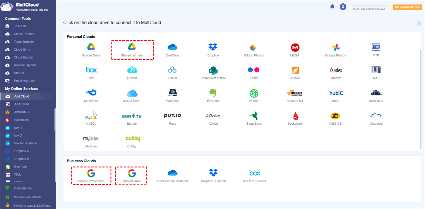Open the notifications bell
Screen dimensions: 425x209
pos(332,7)
